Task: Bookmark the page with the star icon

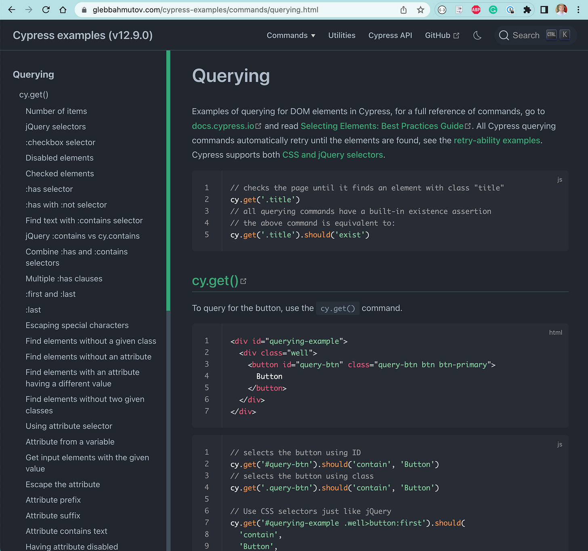Action: click(x=420, y=10)
